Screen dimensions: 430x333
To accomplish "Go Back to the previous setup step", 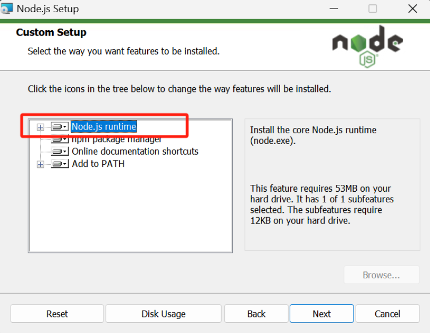I will (x=256, y=314).
